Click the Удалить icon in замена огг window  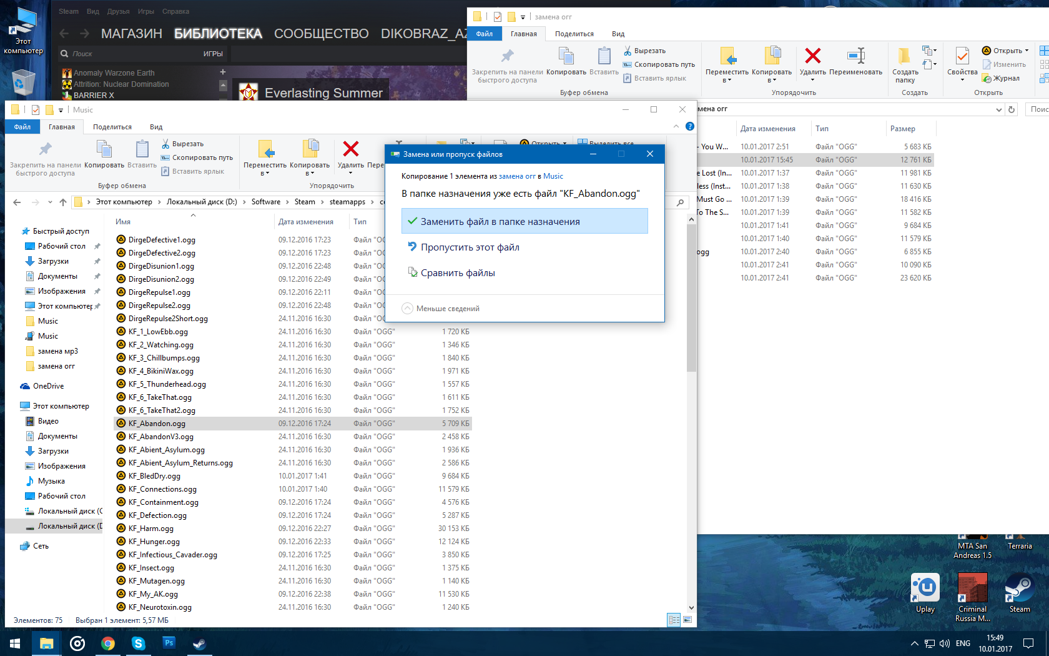[x=813, y=56]
